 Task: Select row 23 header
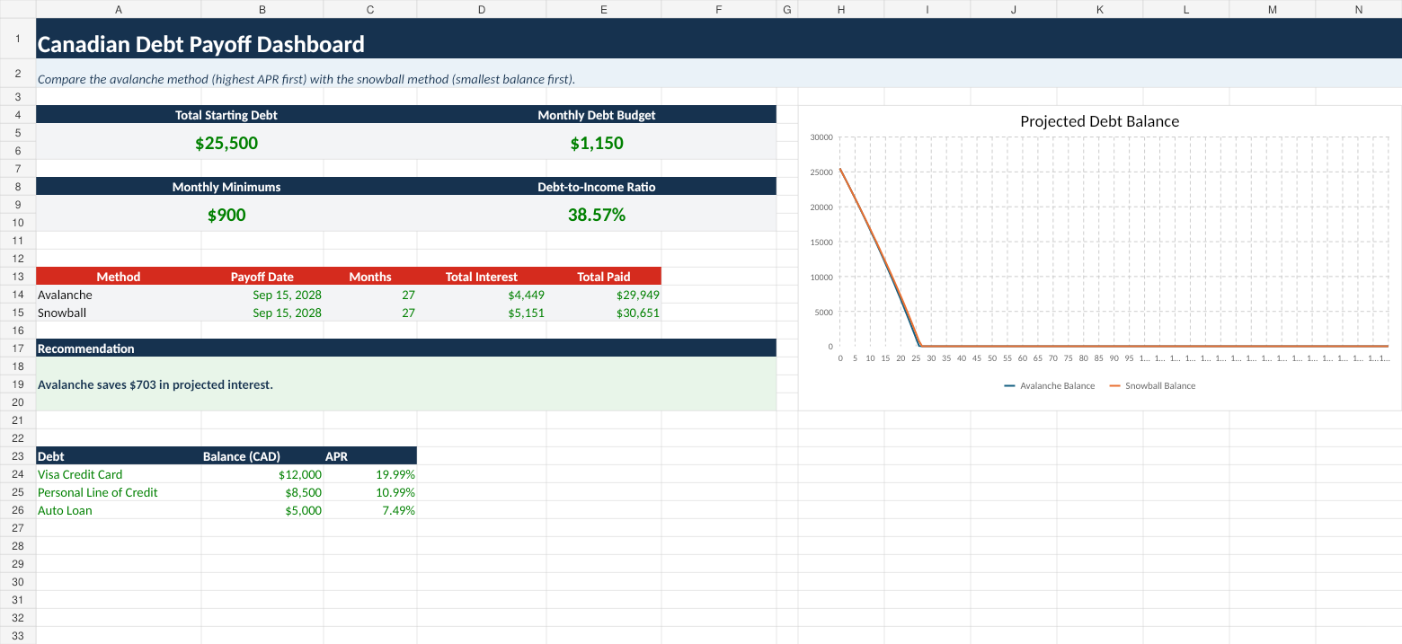pos(18,456)
